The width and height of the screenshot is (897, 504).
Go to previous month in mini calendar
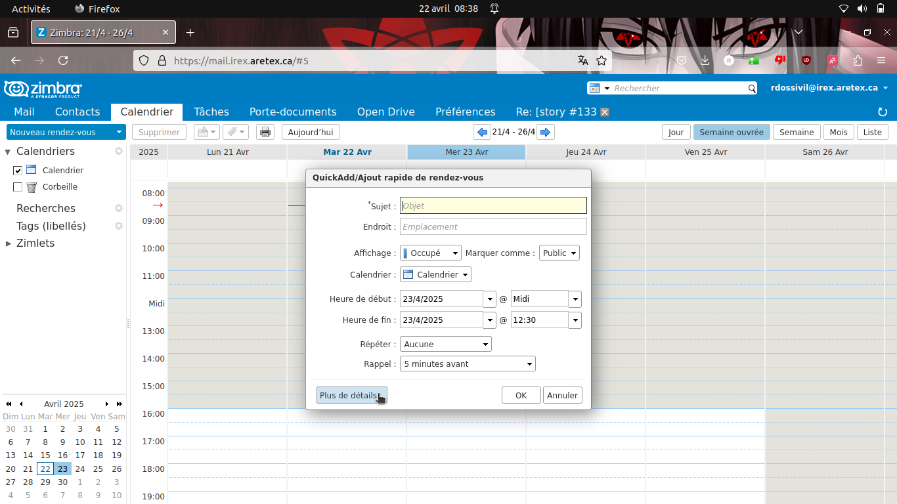pyautogui.click(x=21, y=404)
